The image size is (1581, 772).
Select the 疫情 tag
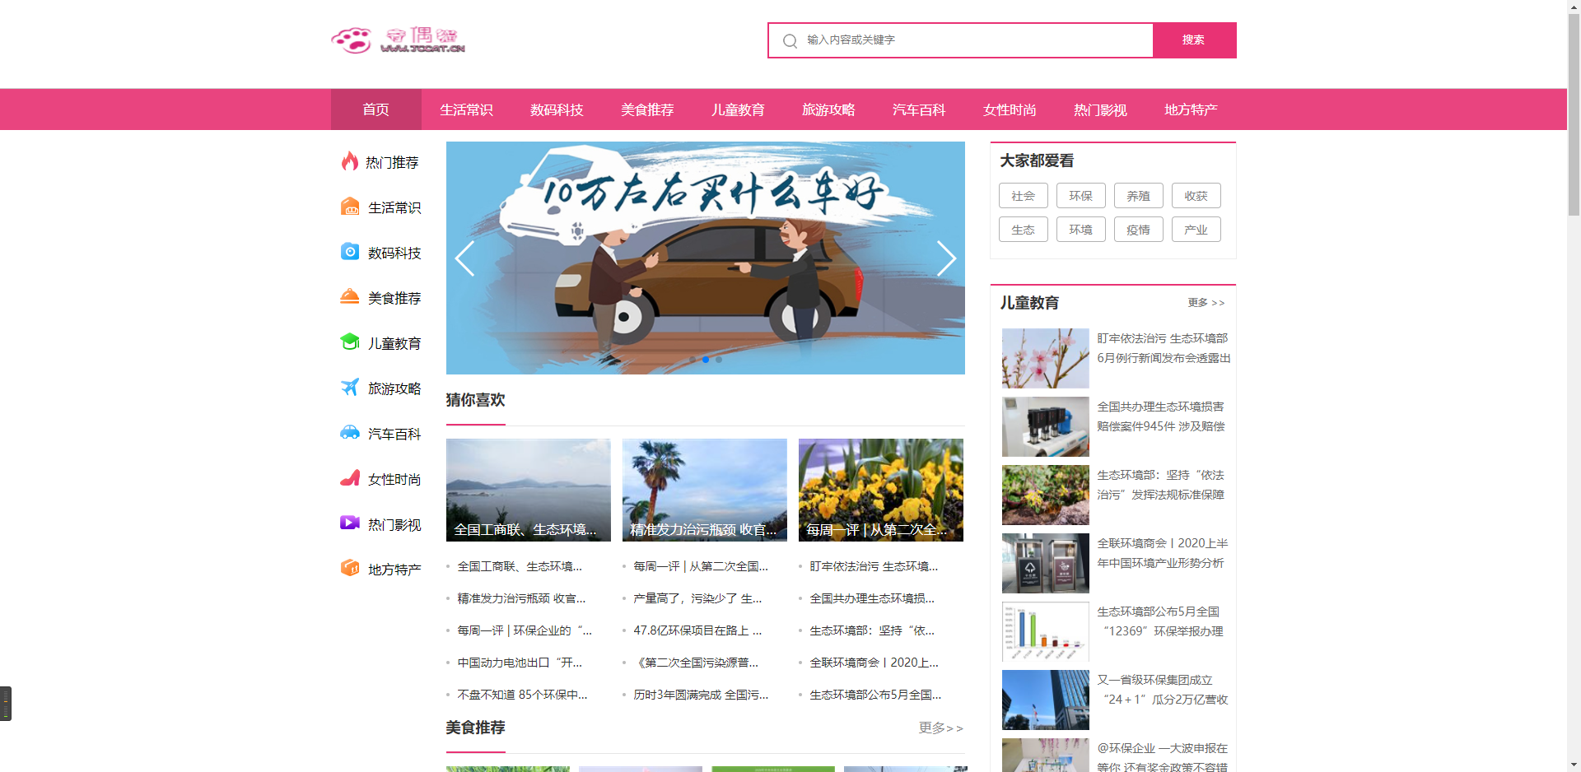click(x=1139, y=230)
